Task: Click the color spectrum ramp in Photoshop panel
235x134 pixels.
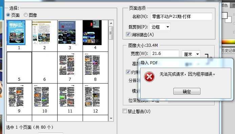Action: tap(228, 42)
